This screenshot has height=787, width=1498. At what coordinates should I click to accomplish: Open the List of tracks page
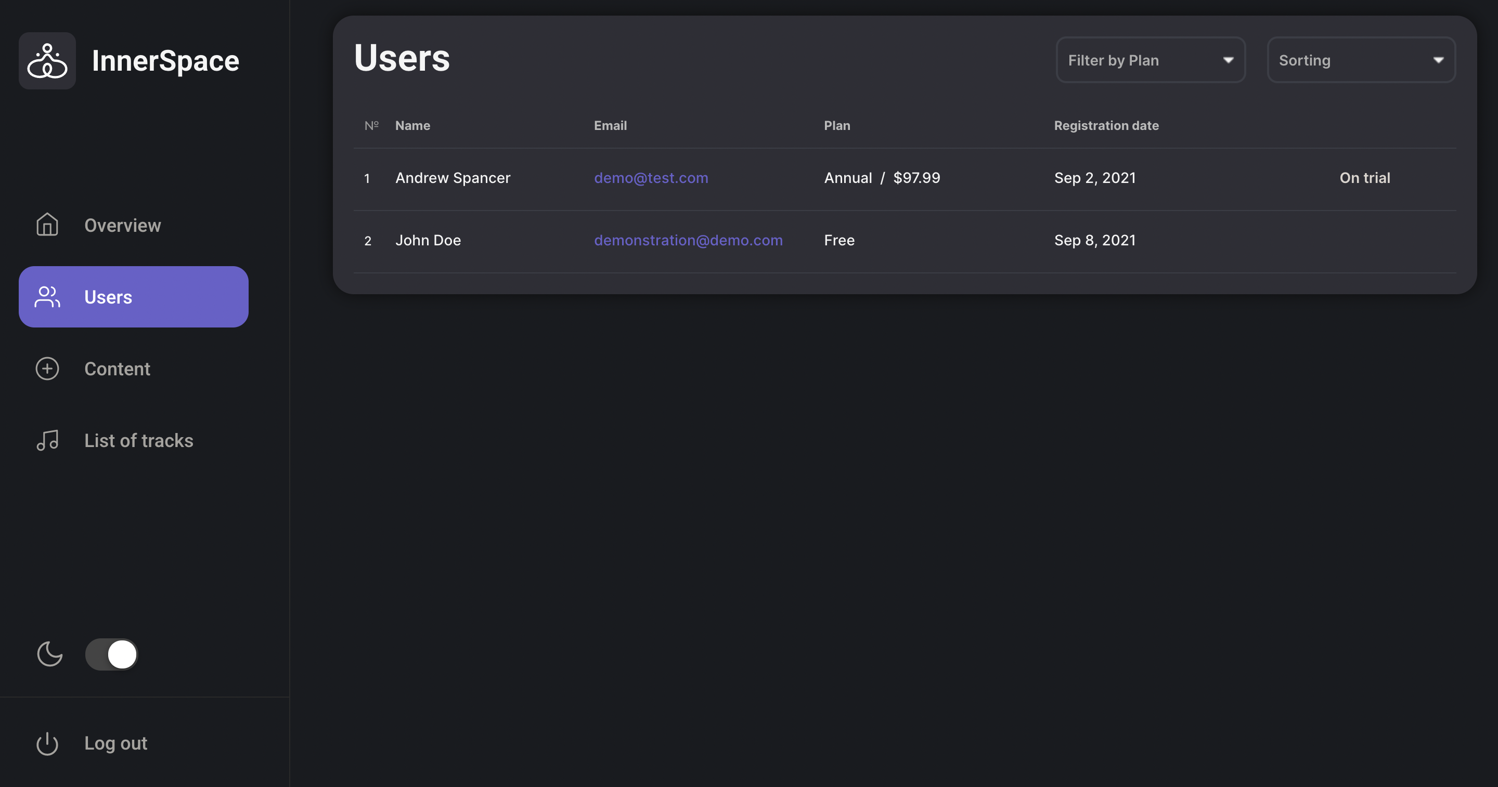pos(138,441)
